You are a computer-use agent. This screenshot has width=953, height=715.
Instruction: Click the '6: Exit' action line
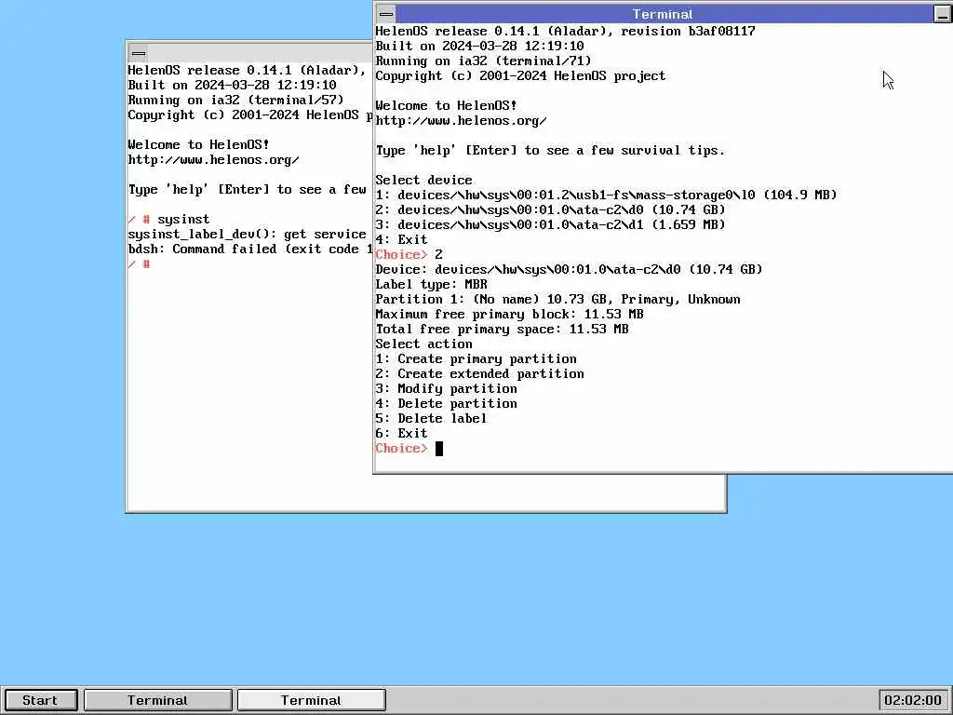point(401,434)
